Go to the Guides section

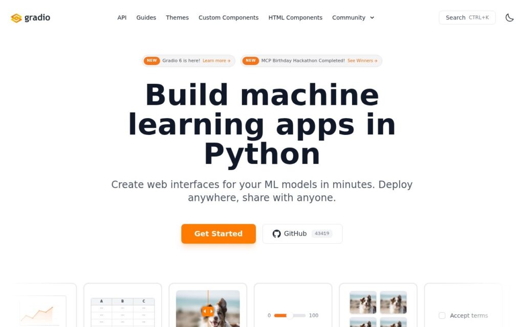[146, 18]
